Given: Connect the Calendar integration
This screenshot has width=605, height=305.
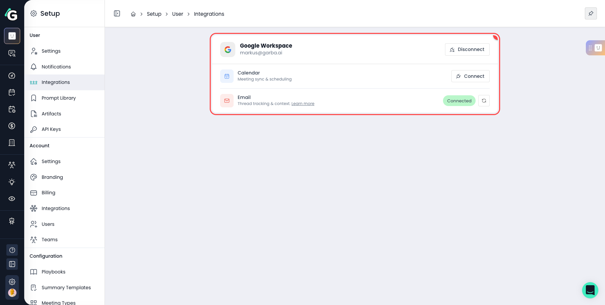Looking at the screenshot, I should point(470,76).
